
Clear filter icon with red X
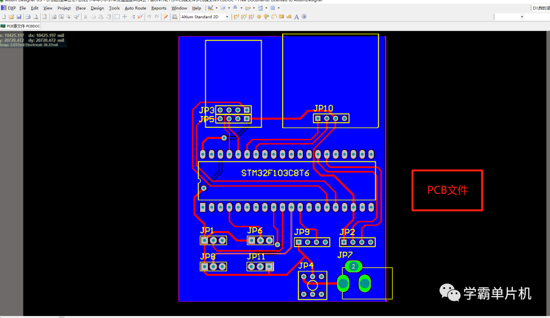point(140,16)
